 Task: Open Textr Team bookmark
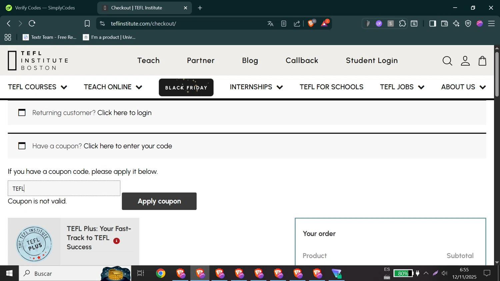tap(50, 37)
